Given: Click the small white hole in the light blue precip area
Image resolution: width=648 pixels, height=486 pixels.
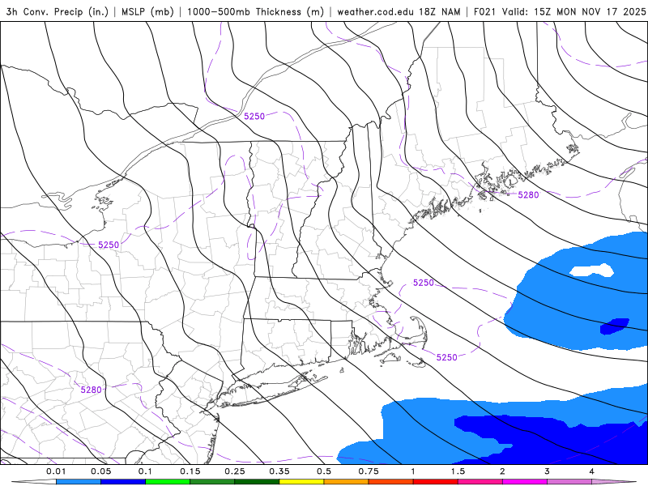Looking at the screenshot, I should (592, 271).
